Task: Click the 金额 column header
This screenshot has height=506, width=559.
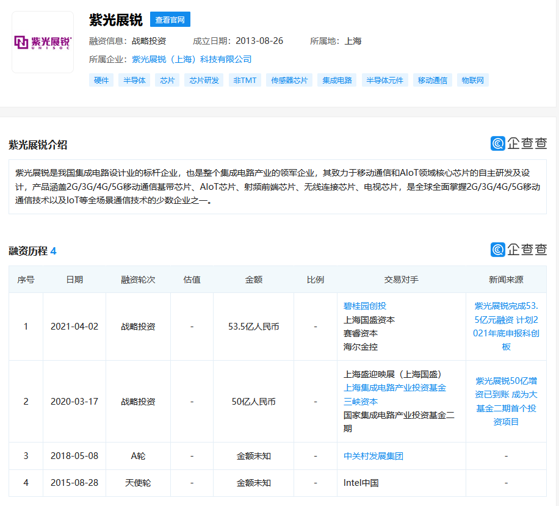Action: 253,280
